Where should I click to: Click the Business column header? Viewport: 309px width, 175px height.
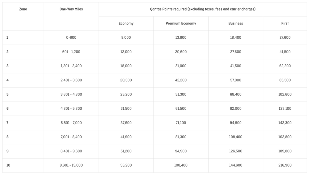(x=235, y=24)
